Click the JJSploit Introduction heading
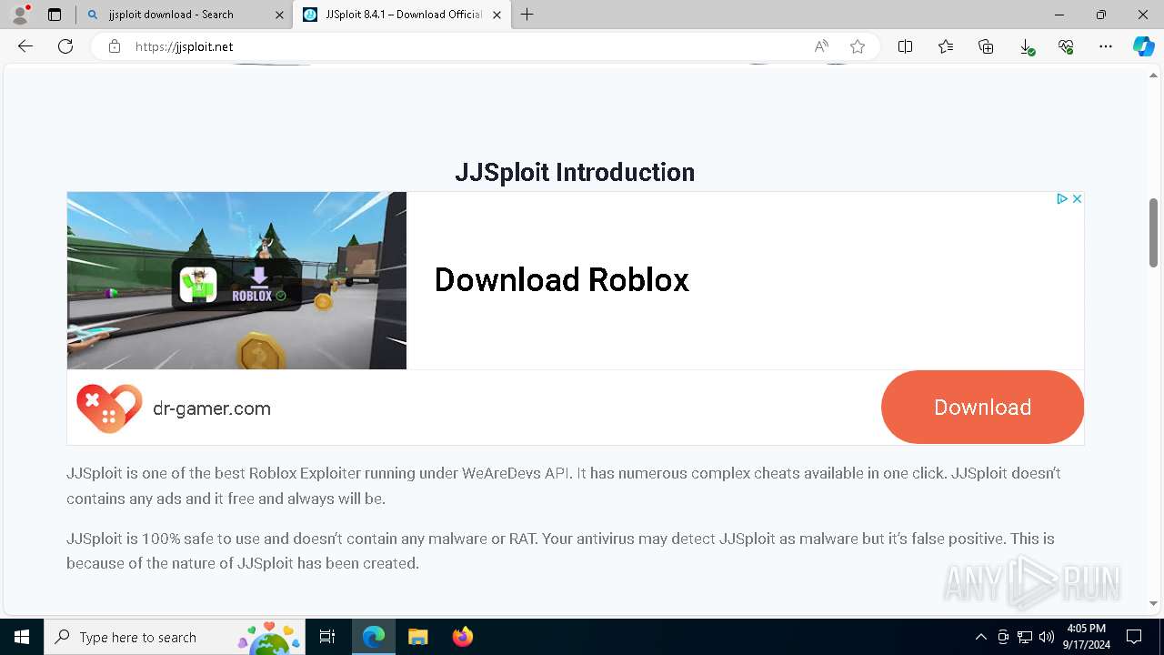 (x=575, y=172)
